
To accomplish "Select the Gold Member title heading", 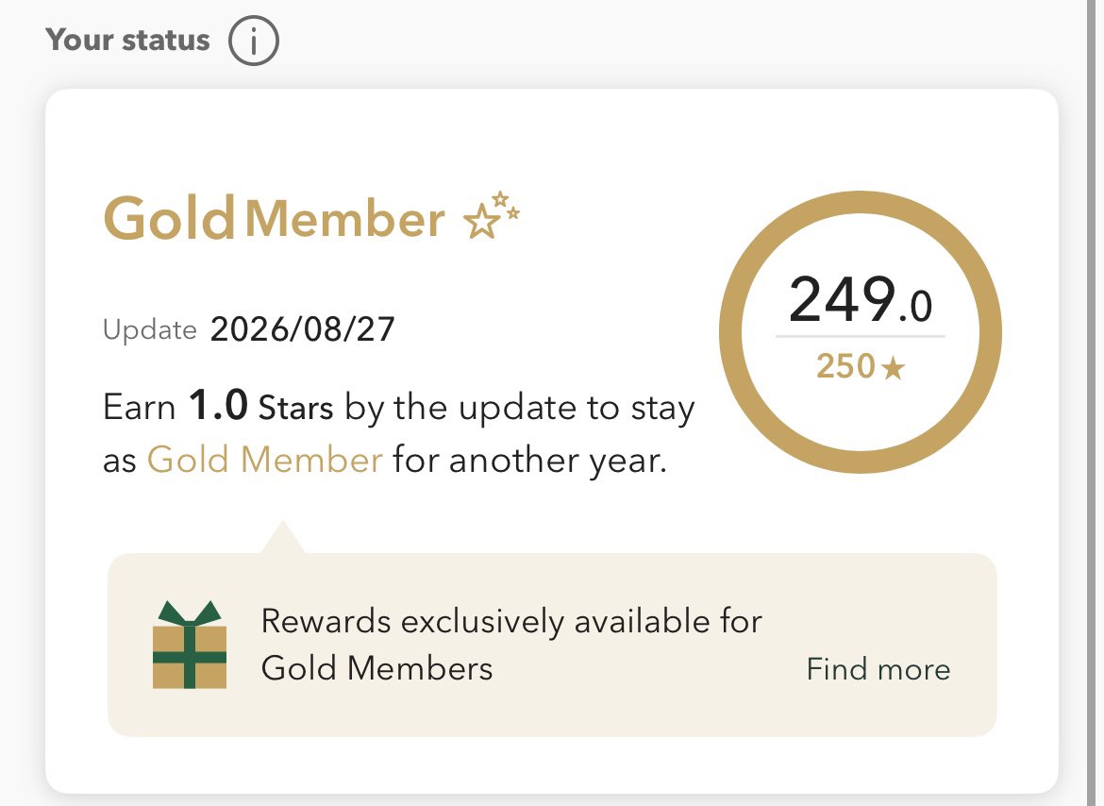I will pyautogui.click(x=274, y=218).
